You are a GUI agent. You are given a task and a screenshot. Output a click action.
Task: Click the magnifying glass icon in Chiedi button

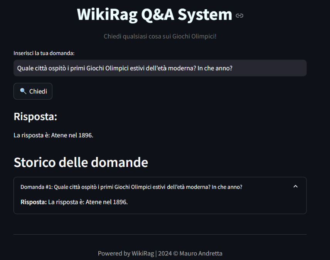pos(23,91)
